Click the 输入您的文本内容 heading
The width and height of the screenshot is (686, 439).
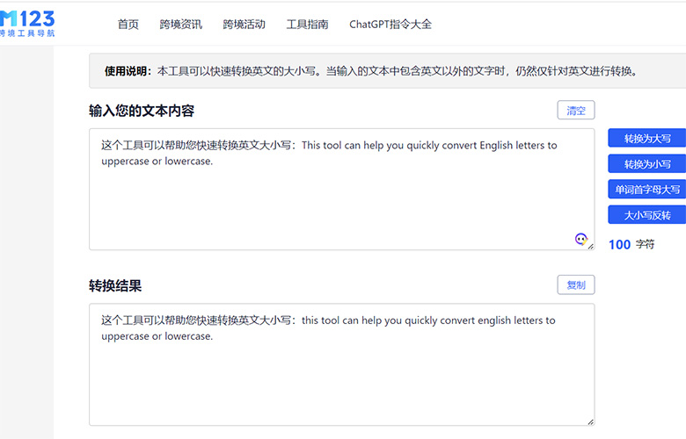click(x=142, y=111)
